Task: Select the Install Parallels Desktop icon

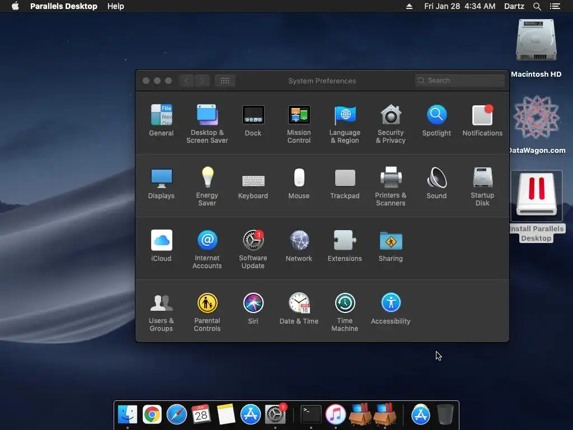Action: [536, 206]
